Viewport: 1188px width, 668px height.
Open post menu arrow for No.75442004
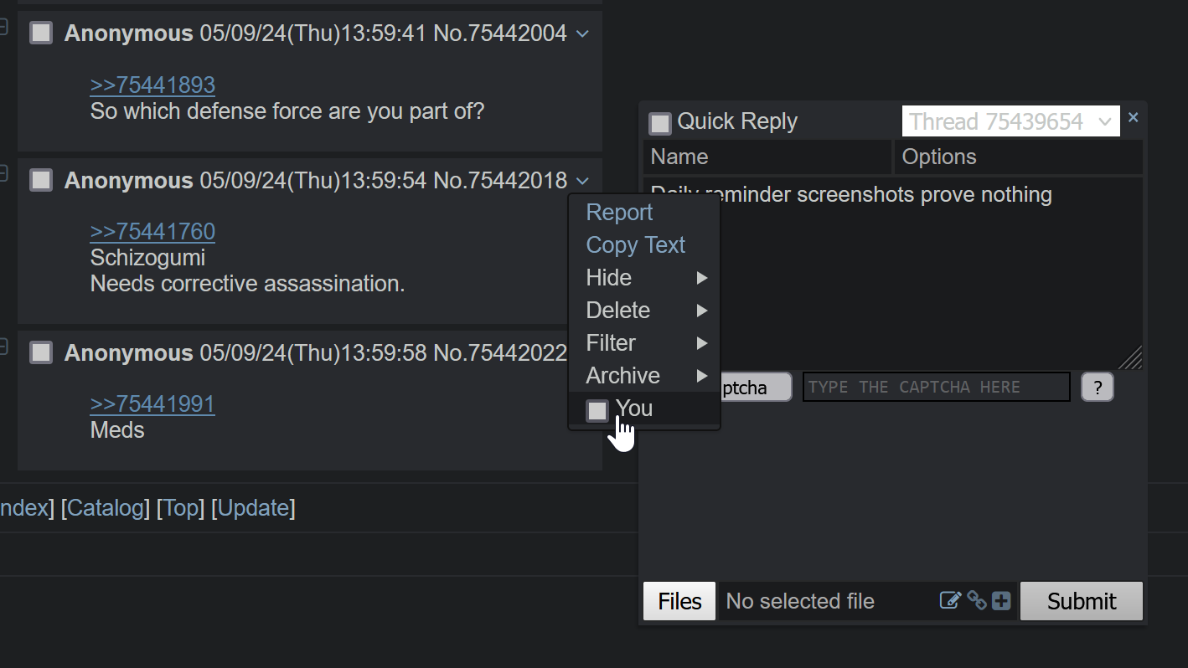pos(583,33)
